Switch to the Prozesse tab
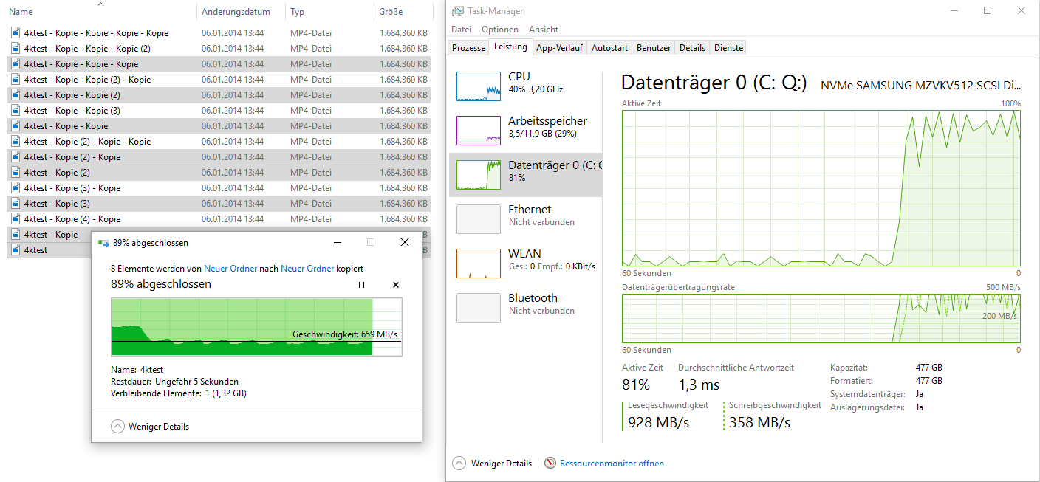 point(469,47)
